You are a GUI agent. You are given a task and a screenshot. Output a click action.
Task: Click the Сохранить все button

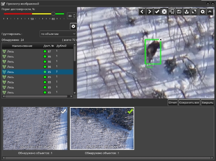[189, 102]
